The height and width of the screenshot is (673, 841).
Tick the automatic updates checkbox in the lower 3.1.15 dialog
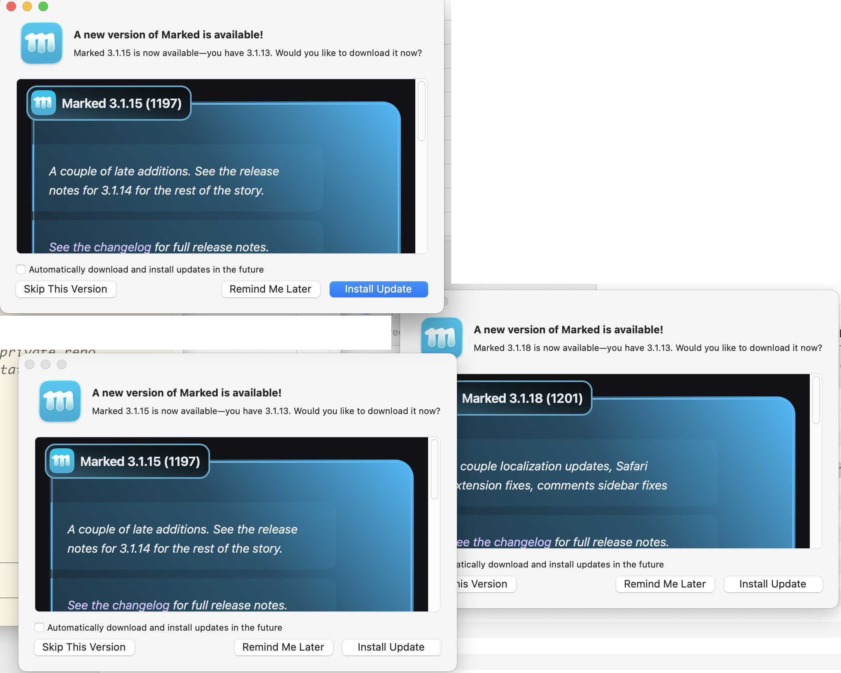click(39, 627)
